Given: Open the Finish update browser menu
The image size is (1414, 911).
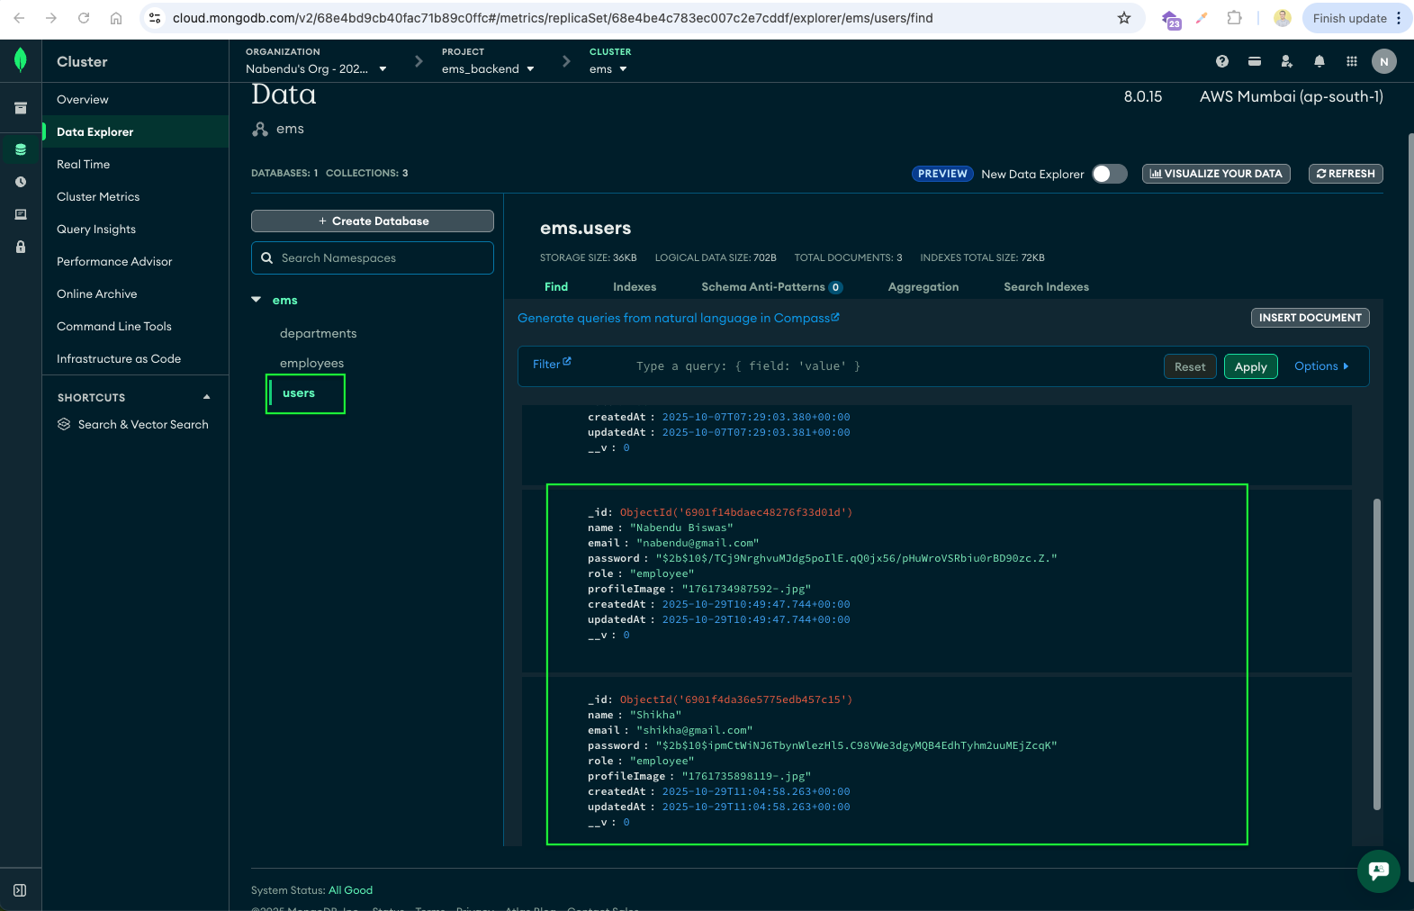Looking at the screenshot, I should pyautogui.click(x=1356, y=18).
